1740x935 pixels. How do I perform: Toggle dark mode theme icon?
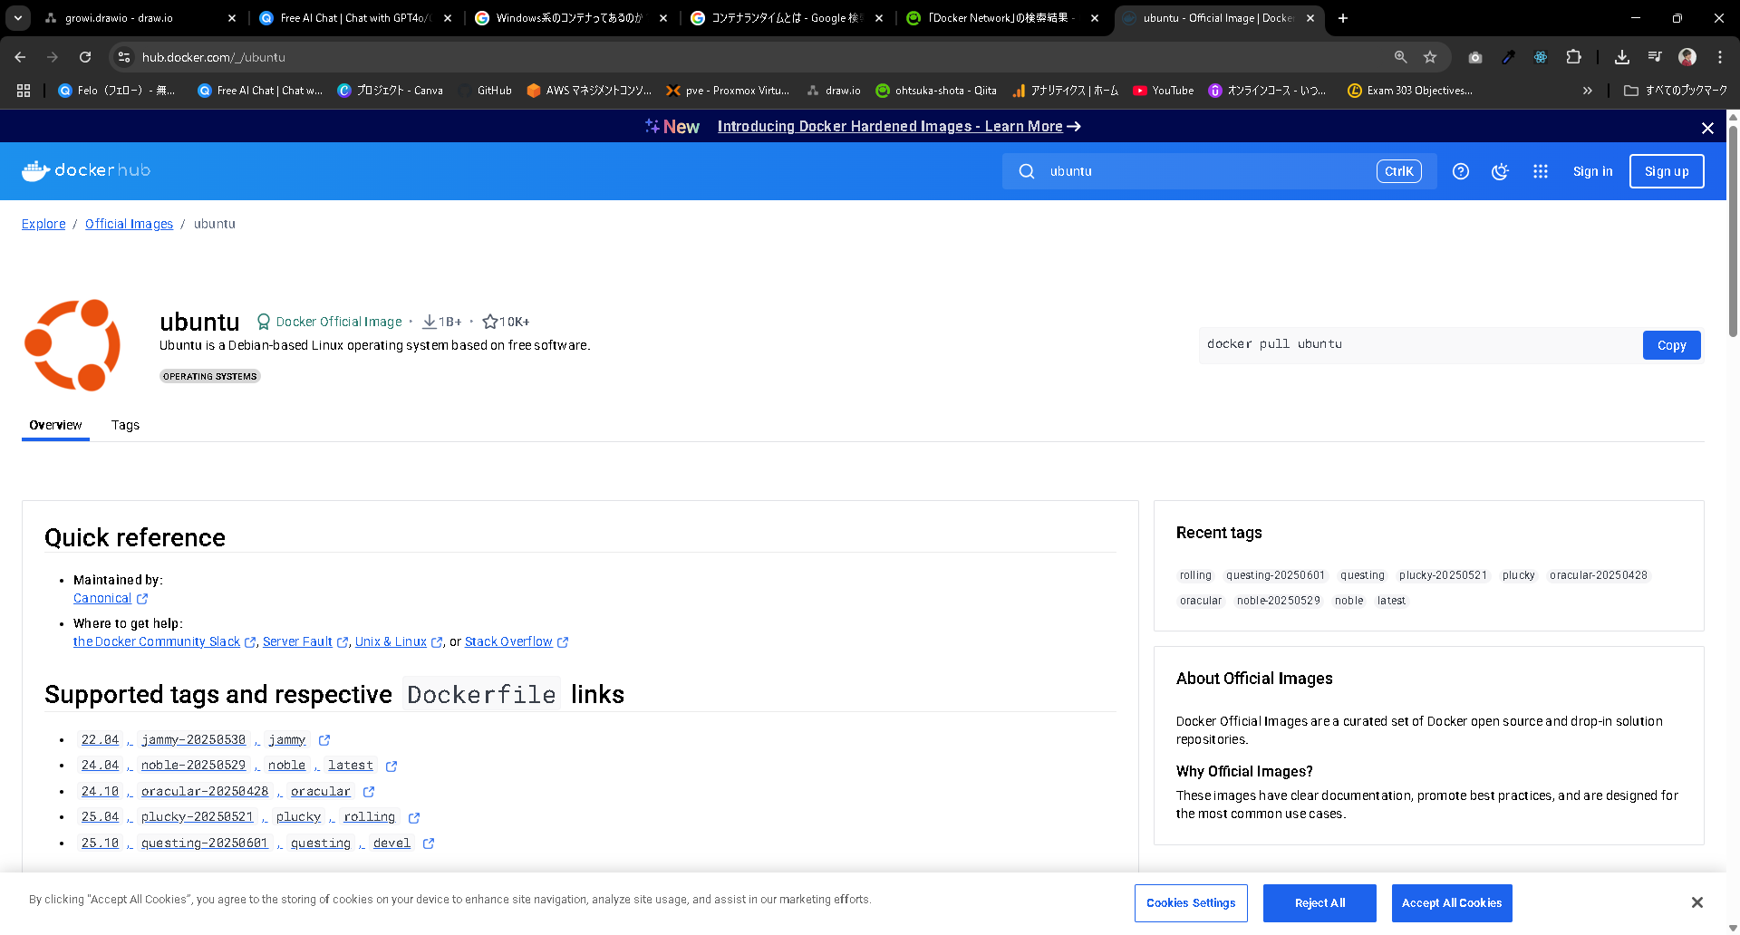(x=1500, y=171)
